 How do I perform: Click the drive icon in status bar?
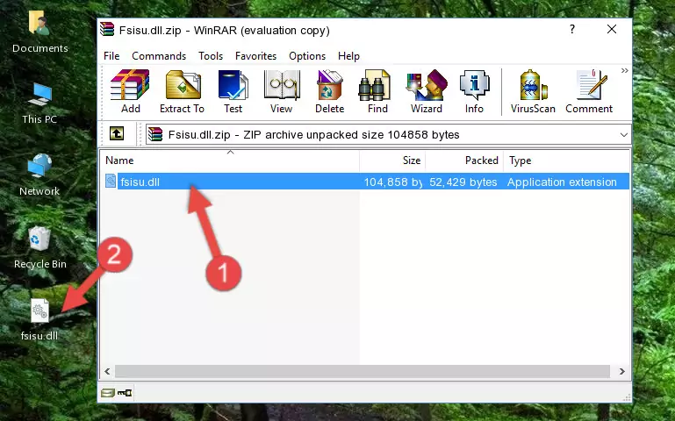[108, 392]
